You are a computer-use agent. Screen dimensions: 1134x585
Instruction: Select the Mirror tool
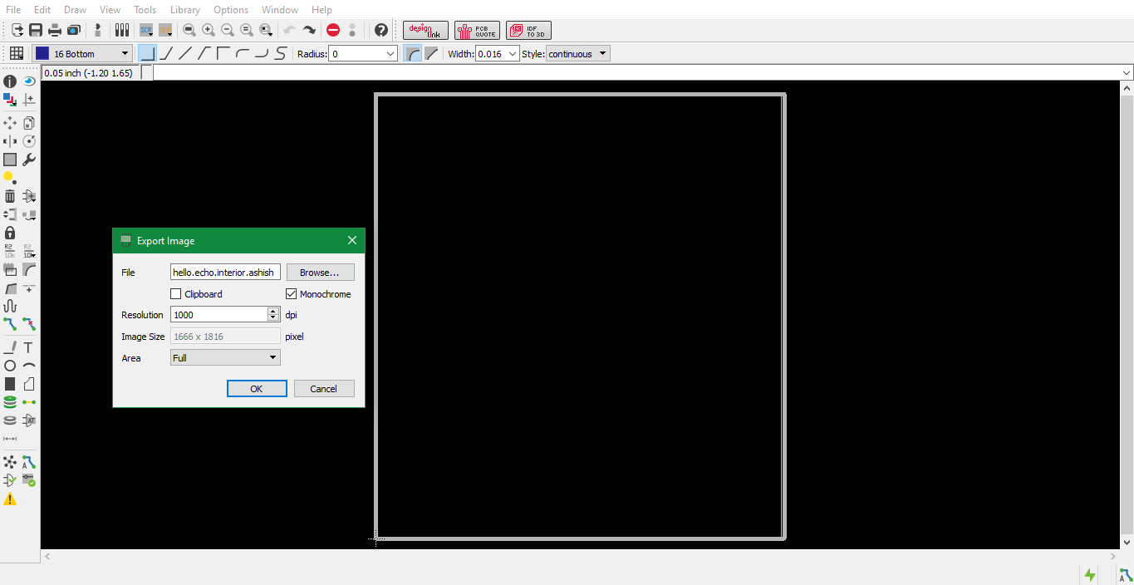[10, 141]
